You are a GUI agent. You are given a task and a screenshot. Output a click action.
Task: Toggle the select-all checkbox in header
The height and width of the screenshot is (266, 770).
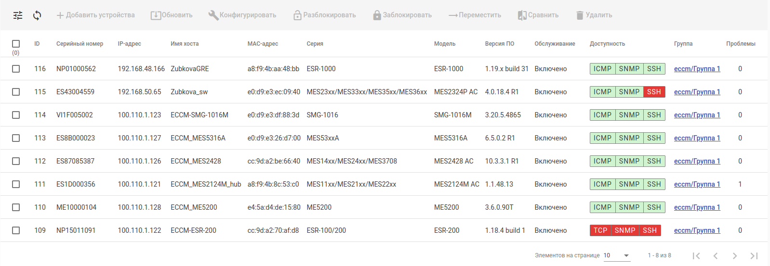(x=16, y=44)
